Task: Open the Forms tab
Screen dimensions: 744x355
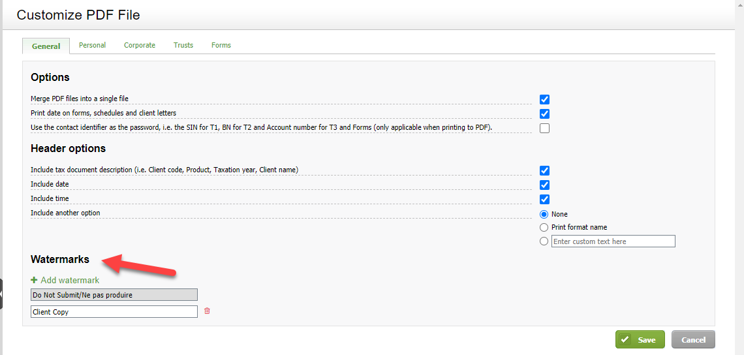Action: [221, 45]
